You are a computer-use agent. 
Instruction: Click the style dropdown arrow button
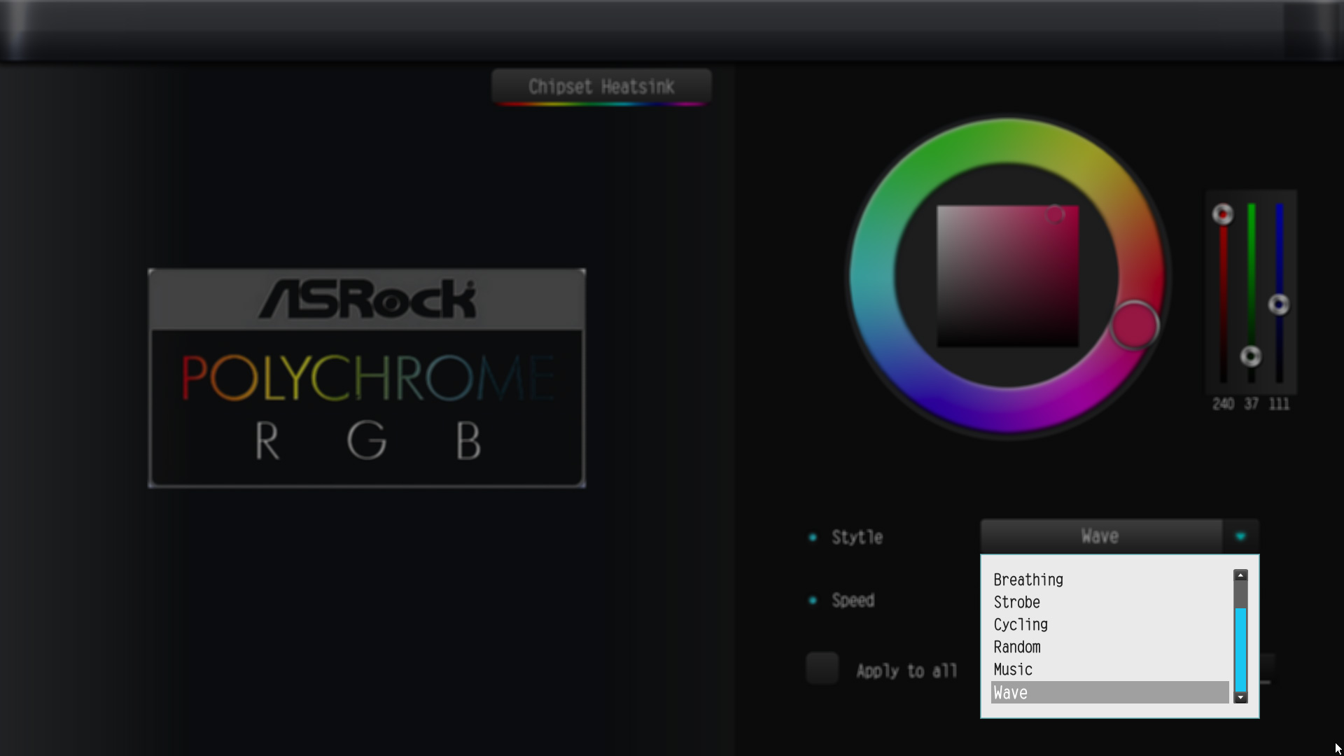click(1240, 537)
